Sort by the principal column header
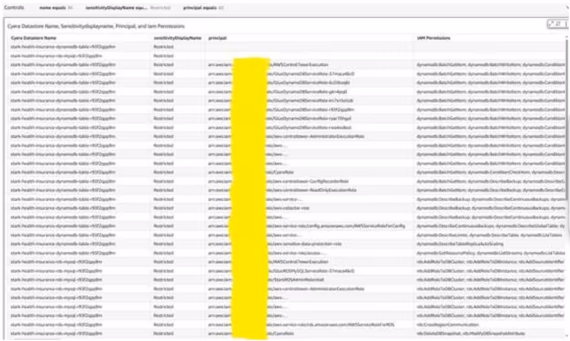Viewport: 570px width, 341px height. 218,38
